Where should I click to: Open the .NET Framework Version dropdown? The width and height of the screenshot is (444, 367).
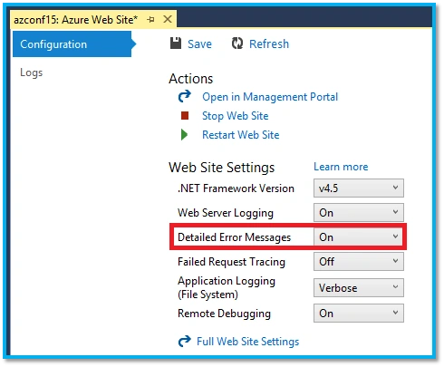point(359,188)
